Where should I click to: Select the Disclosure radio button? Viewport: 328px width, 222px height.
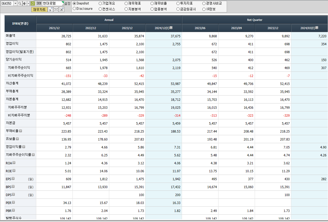(74, 9)
